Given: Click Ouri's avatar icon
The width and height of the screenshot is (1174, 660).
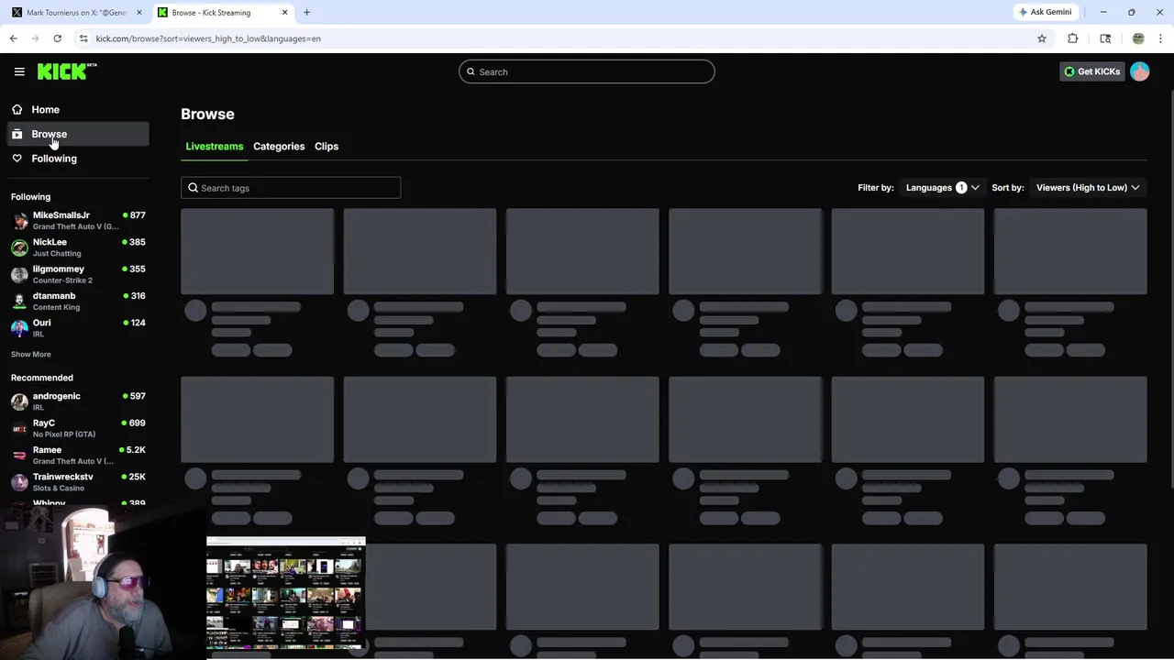Looking at the screenshot, I should [19, 328].
